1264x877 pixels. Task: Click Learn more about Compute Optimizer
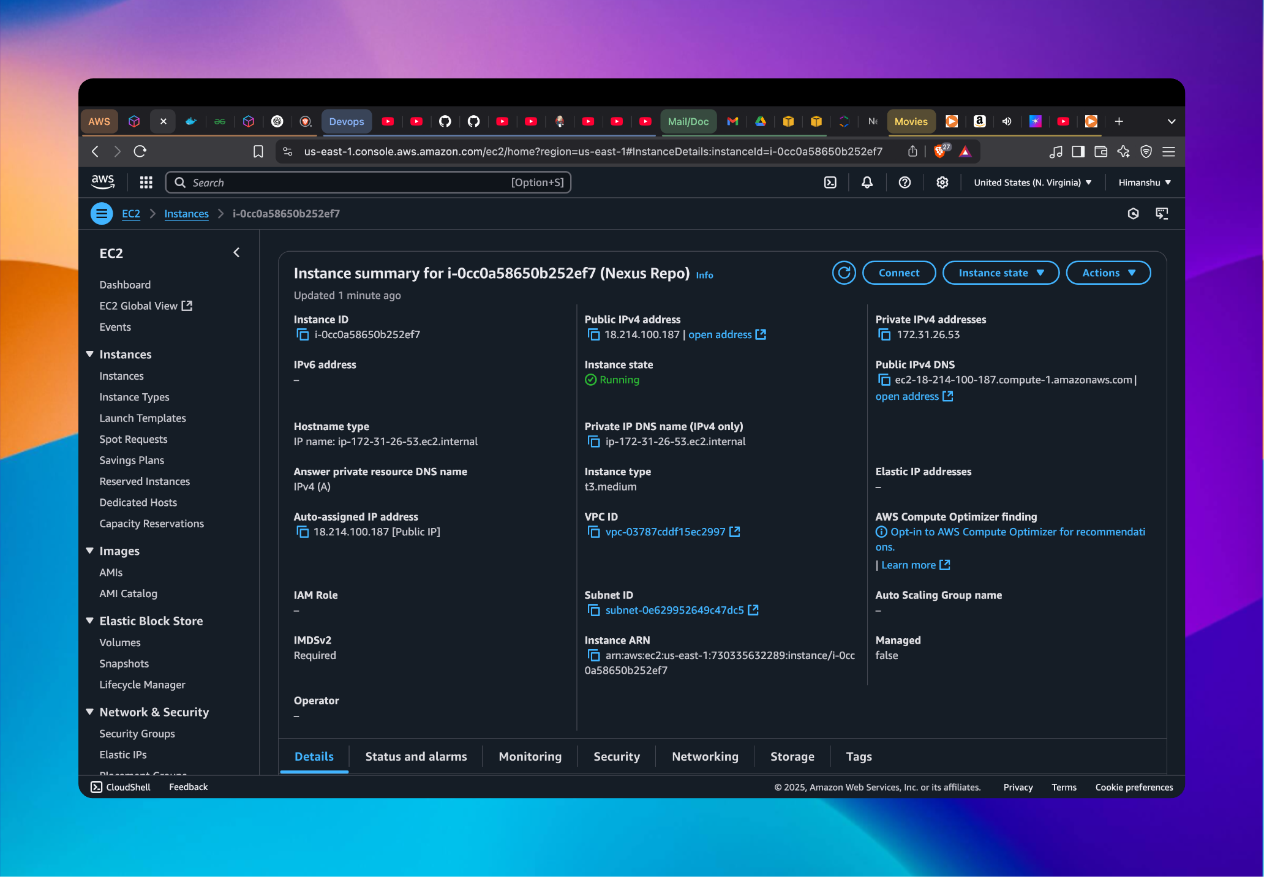coord(916,565)
